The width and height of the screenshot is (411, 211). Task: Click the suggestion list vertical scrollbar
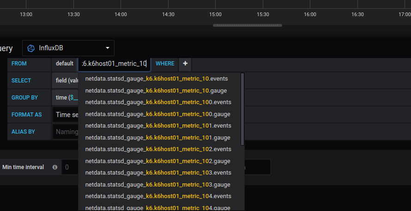pos(242,109)
